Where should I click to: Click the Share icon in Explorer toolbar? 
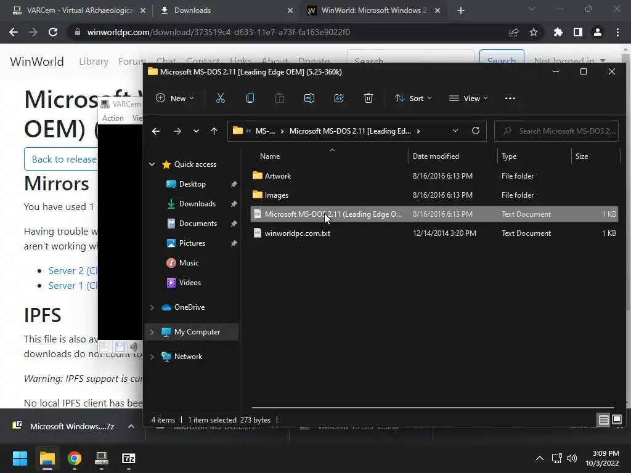coord(339,98)
